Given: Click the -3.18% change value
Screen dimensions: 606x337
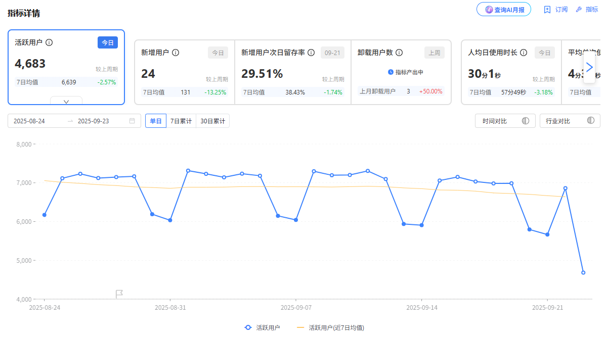Looking at the screenshot, I should (543, 92).
